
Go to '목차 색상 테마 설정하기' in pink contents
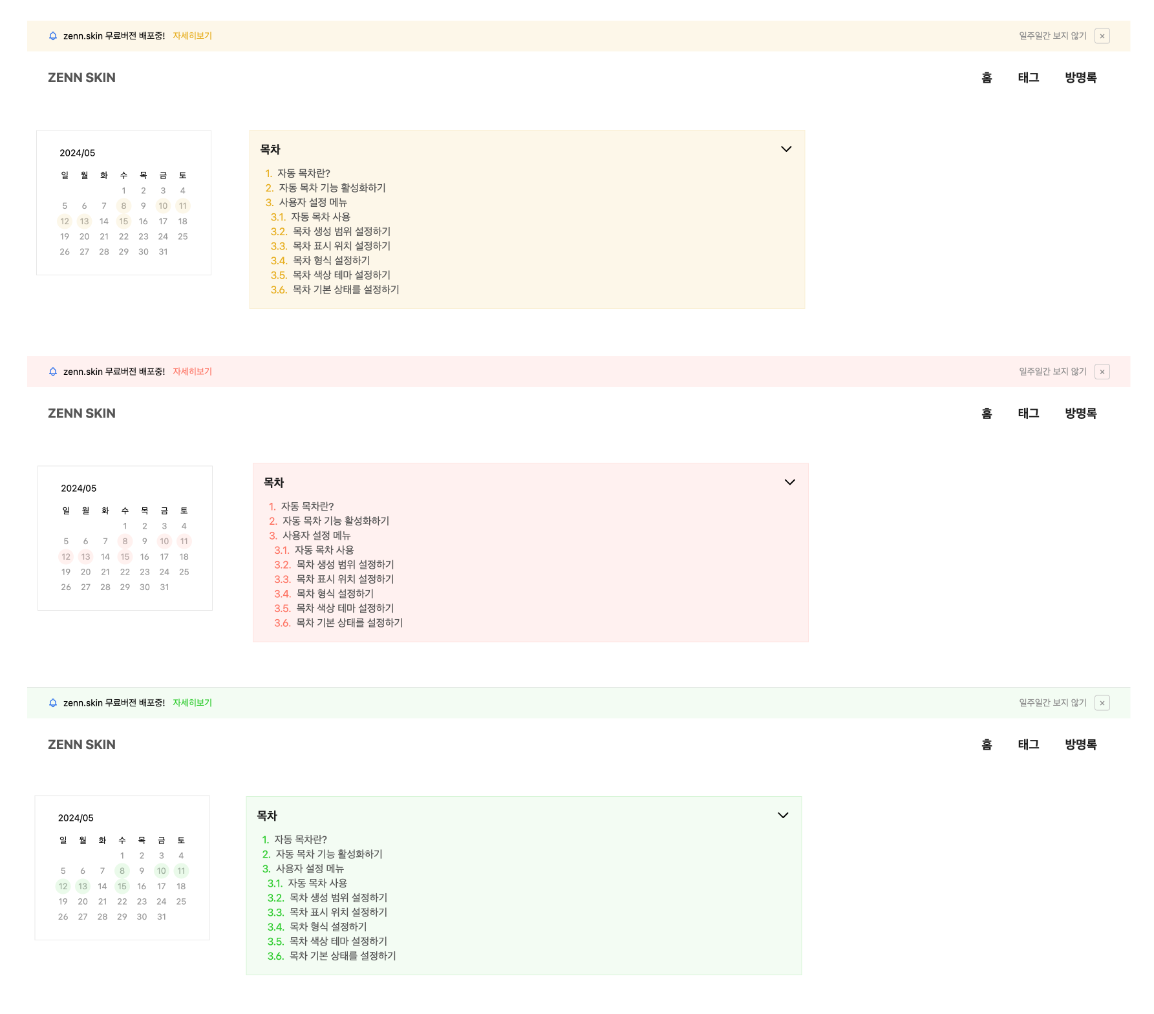tap(345, 608)
